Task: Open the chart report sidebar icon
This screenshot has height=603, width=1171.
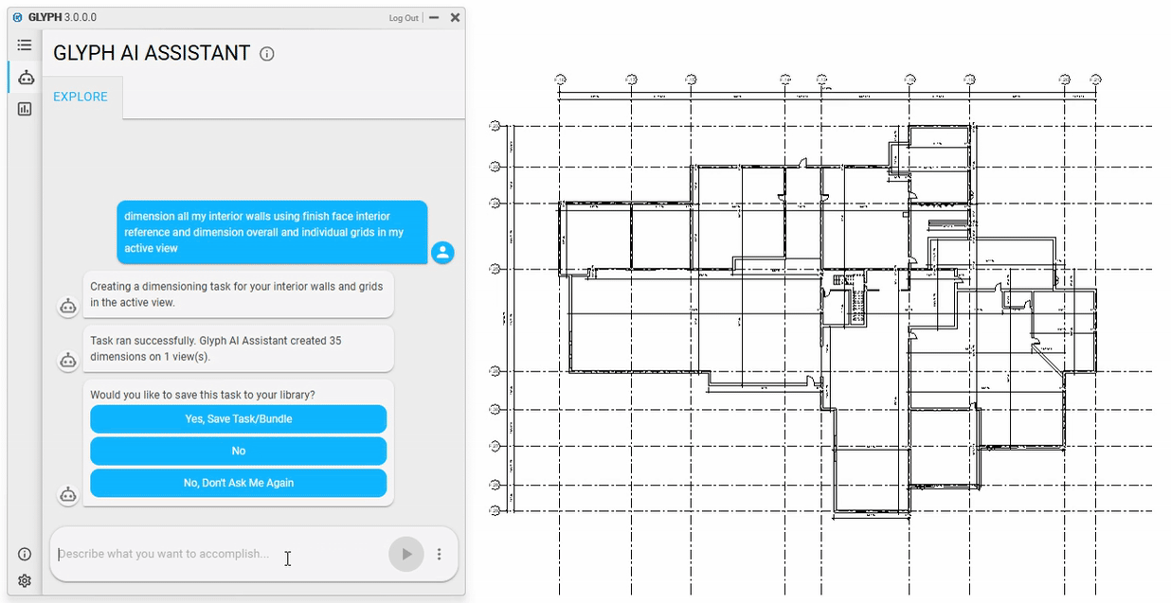Action: coord(25,109)
